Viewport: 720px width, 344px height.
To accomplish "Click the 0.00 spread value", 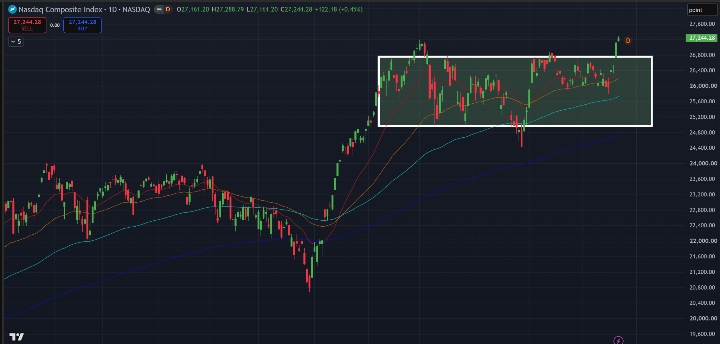I will point(55,25).
